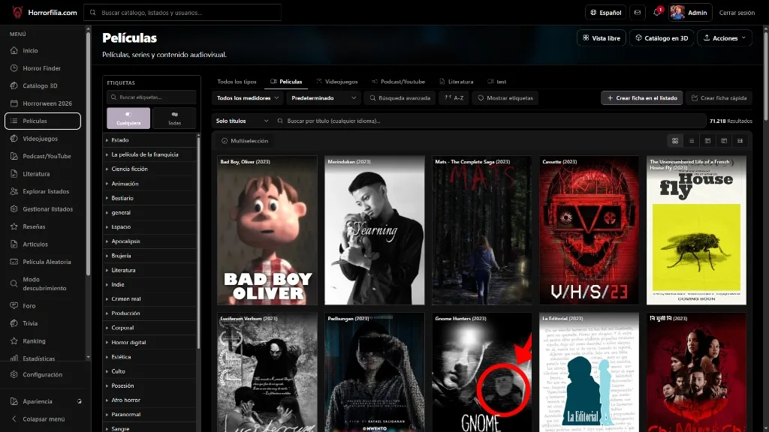Viewport: 769px width, 432px height.
Task: Click the Explorar listados people icon
Action: point(14,191)
